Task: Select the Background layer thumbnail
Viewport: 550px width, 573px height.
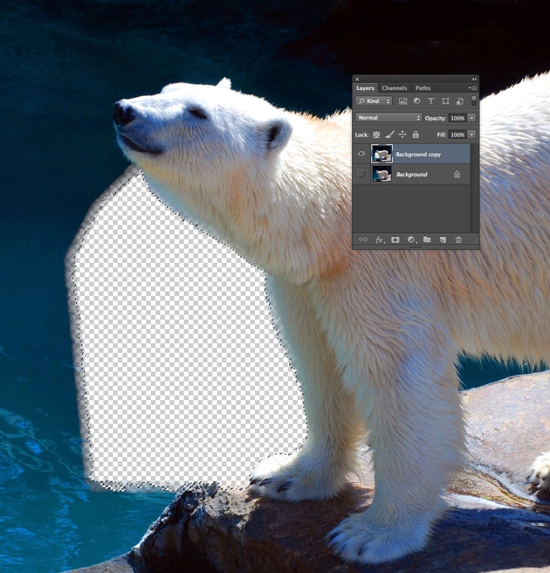Action: [382, 174]
